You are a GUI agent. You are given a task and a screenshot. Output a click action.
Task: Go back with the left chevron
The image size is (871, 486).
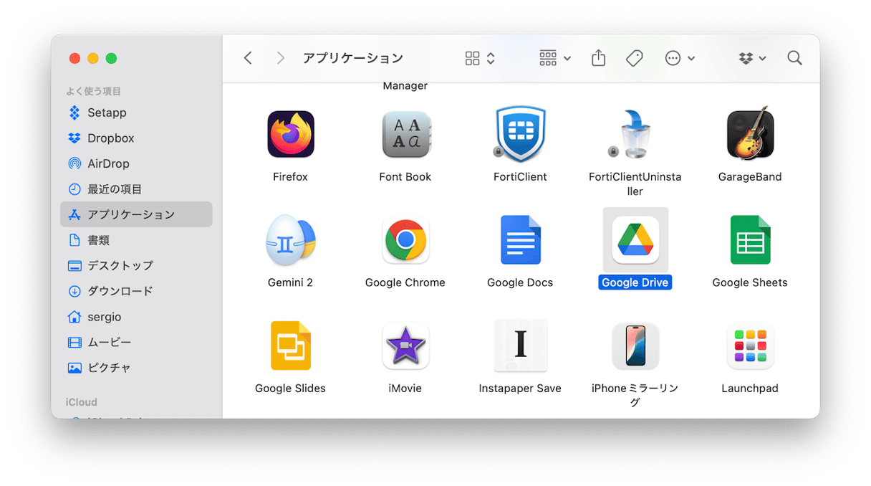click(x=248, y=59)
